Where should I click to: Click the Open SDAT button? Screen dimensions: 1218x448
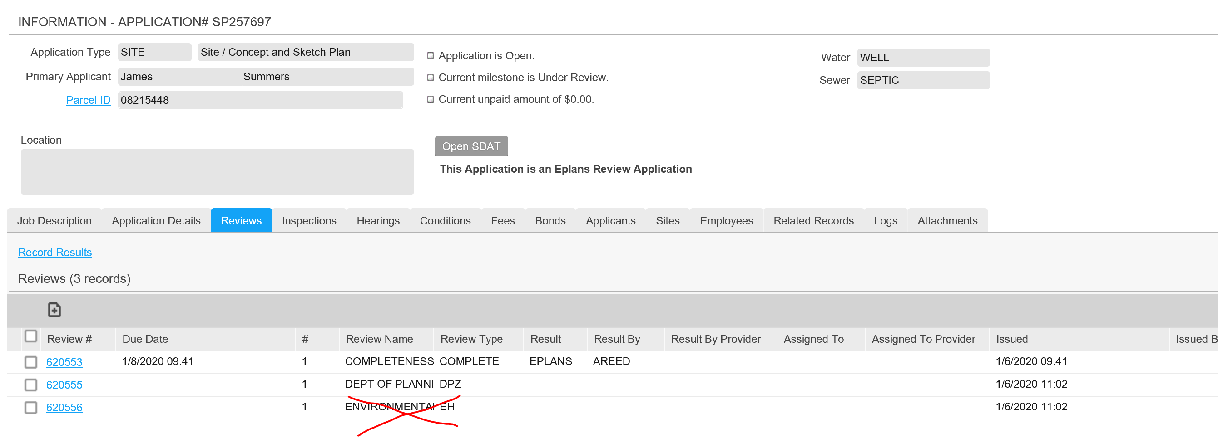pos(471,146)
